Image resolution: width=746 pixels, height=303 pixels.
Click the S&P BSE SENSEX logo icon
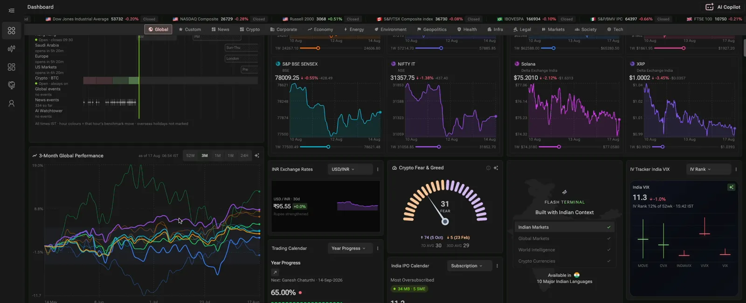(x=278, y=64)
